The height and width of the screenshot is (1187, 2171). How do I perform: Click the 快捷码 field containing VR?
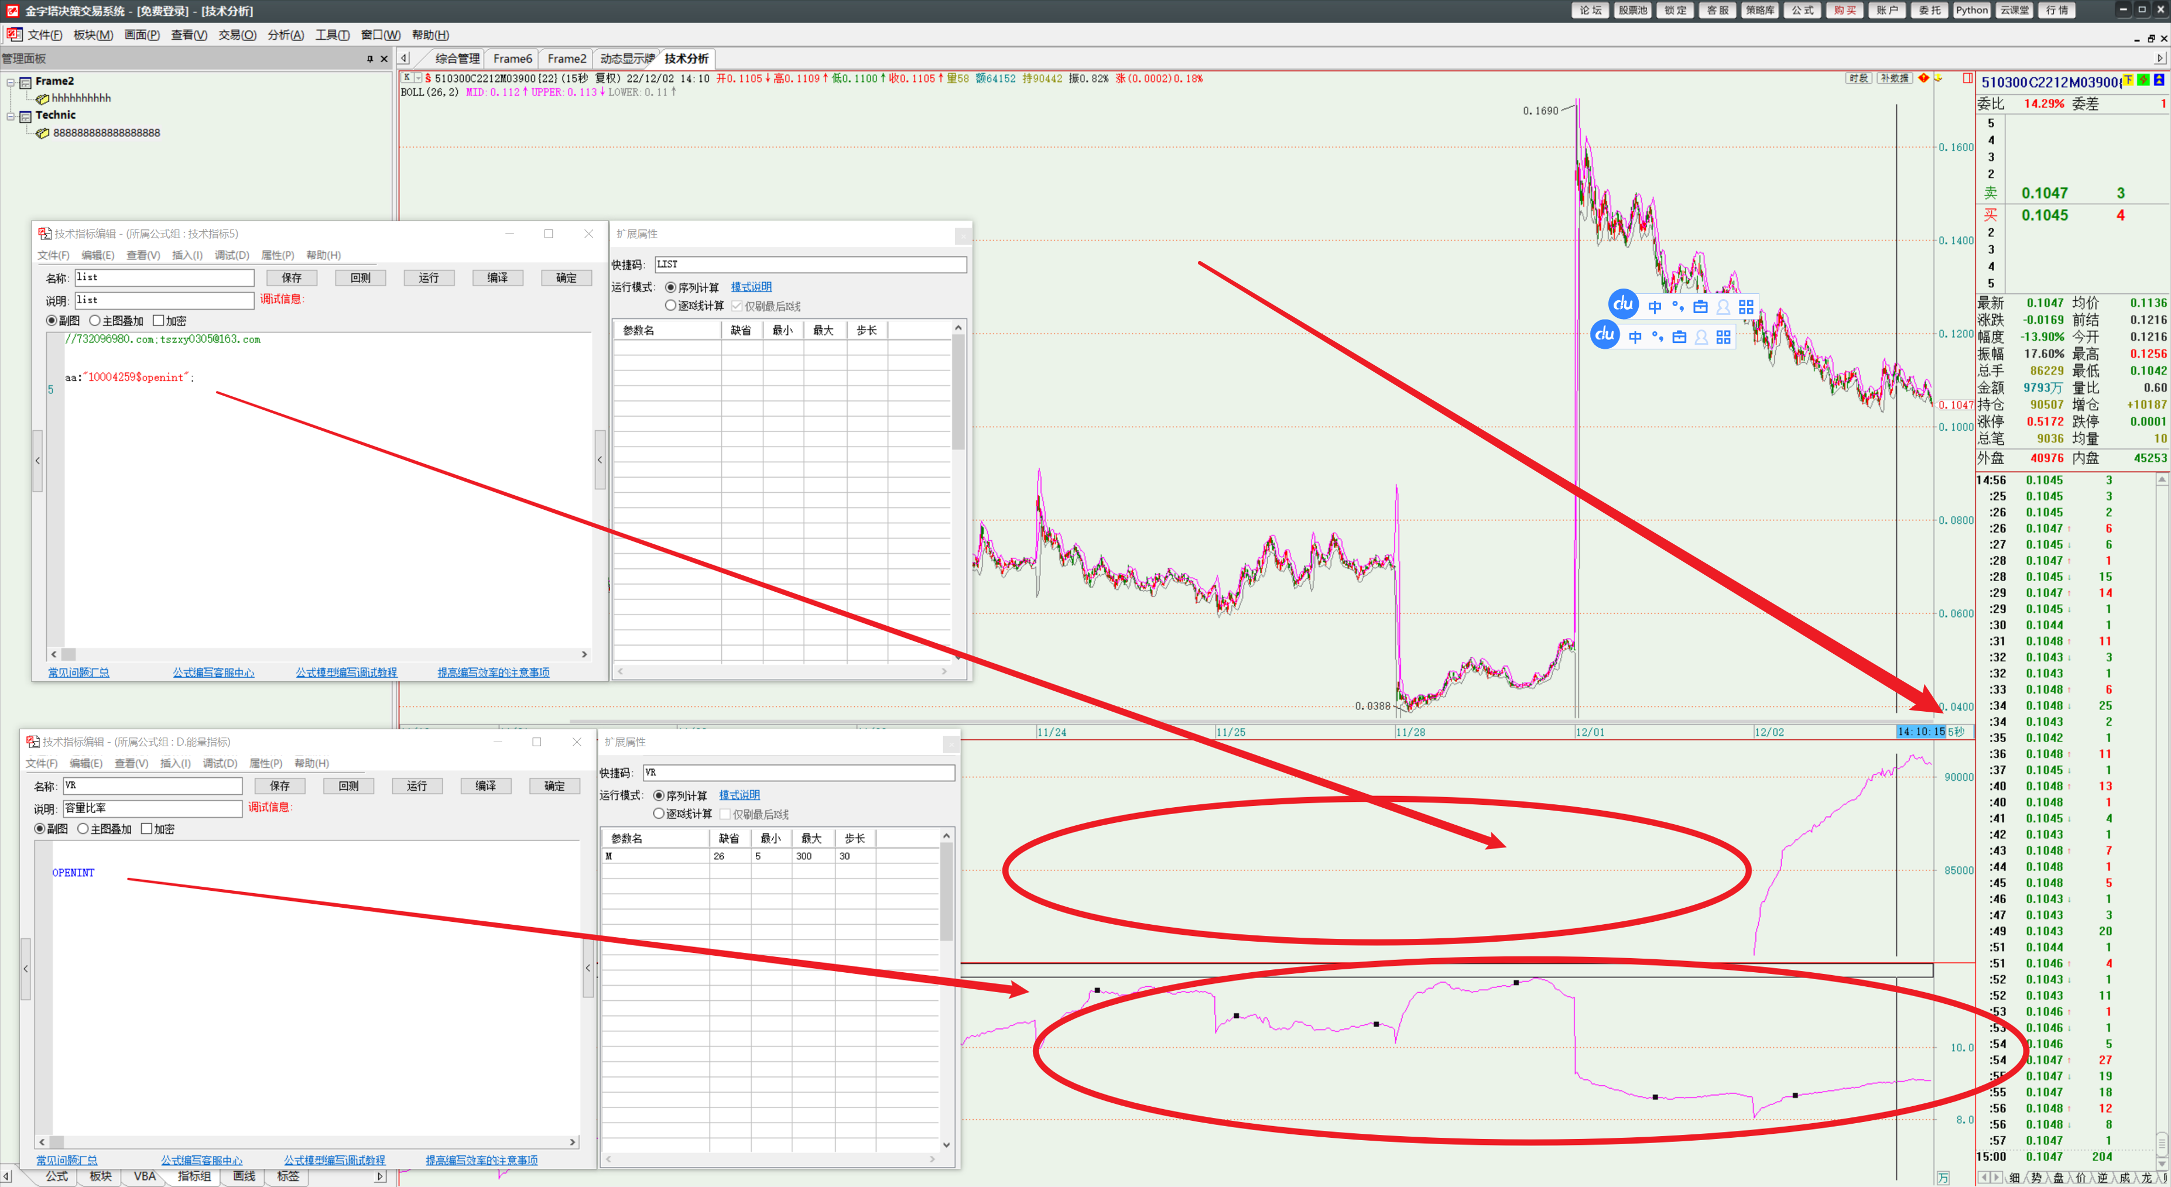coord(798,773)
